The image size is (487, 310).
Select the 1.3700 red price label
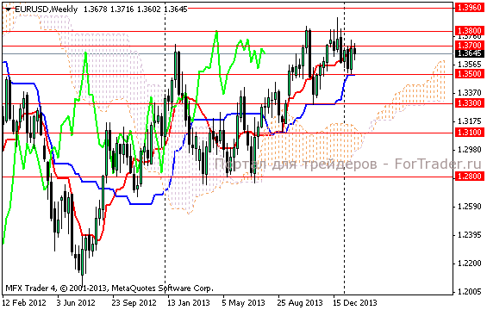coord(470,46)
